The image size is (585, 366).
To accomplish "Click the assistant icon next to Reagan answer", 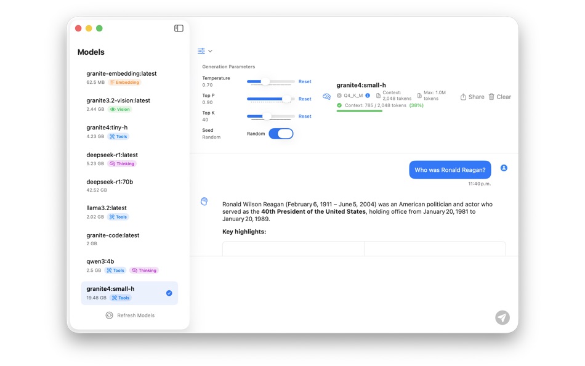I will [x=204, y=201].
